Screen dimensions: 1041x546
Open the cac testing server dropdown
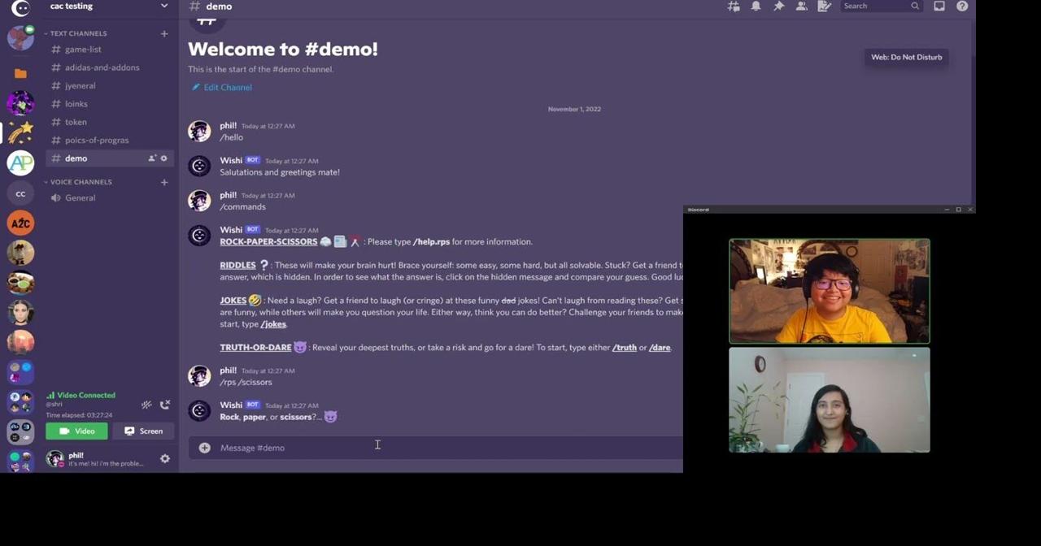(163, 6)
